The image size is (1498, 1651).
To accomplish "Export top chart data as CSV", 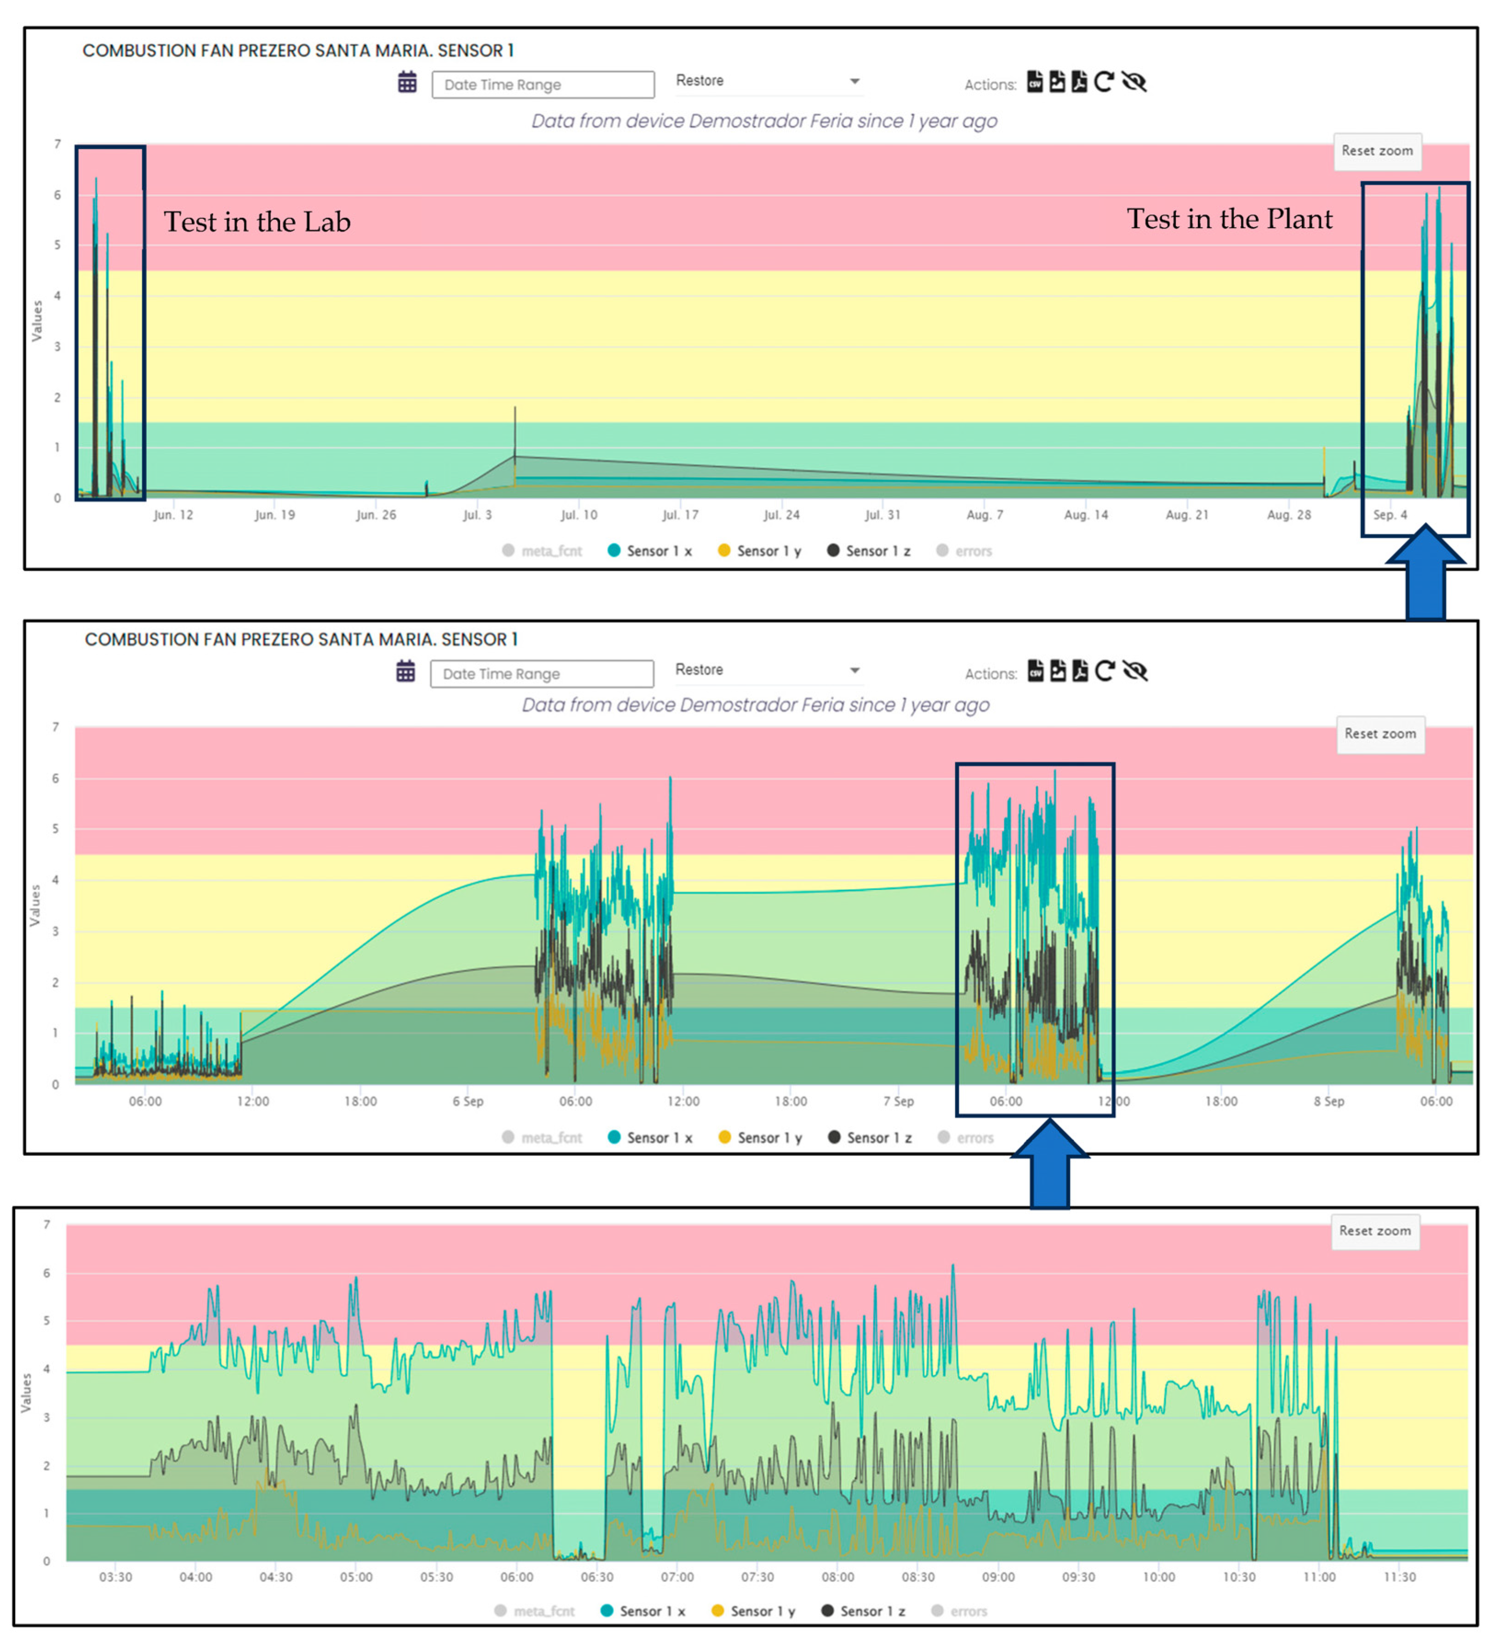I will click(x=1035, y=82).
